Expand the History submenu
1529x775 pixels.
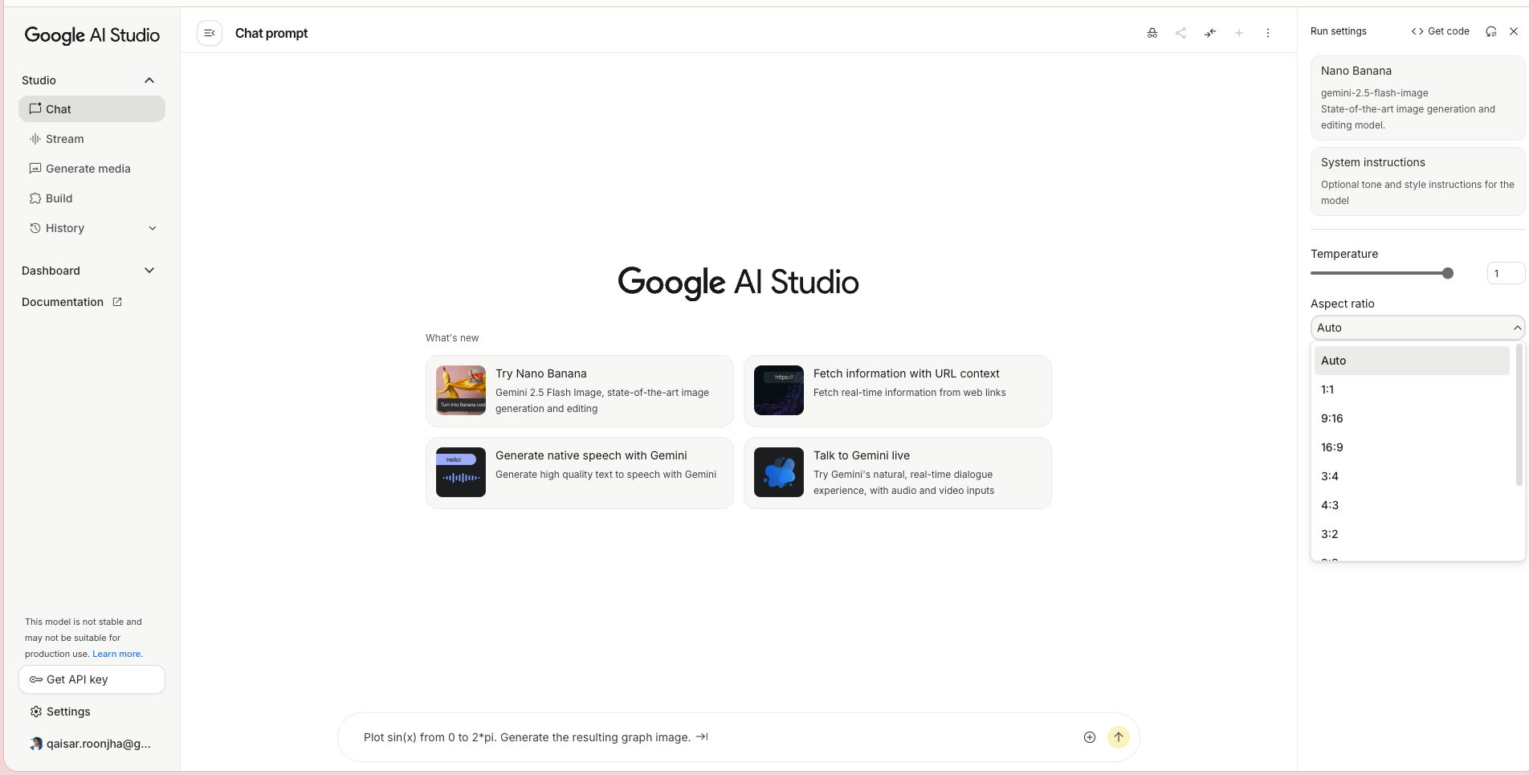(x=153, y=228)
